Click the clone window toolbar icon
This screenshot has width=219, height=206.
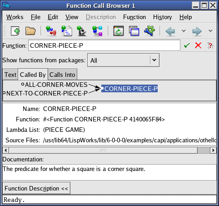click(x=134, y=31)
